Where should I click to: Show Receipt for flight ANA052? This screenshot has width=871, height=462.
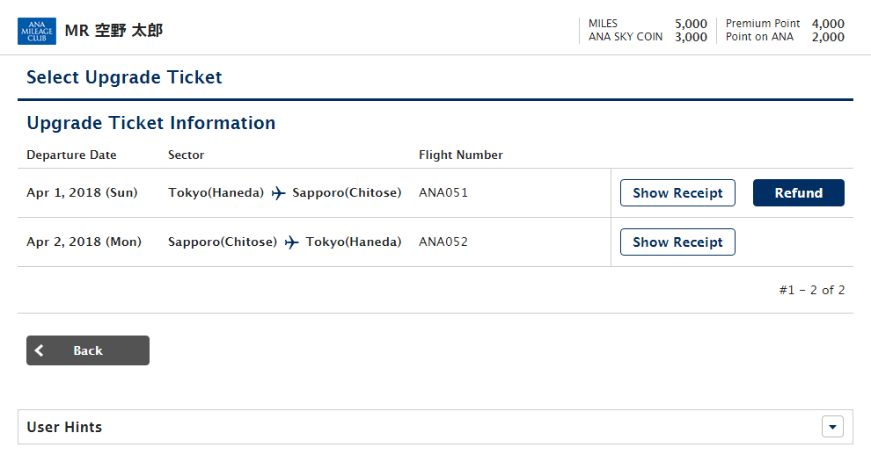point(677,242)
